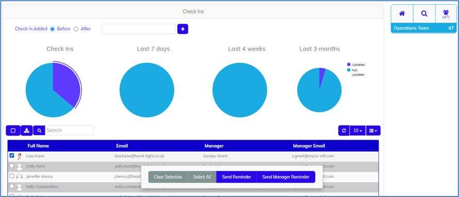Open the 10 rows-per-page dropdown
This screenshot has height=197, width=459.
(x=358, y=130)
